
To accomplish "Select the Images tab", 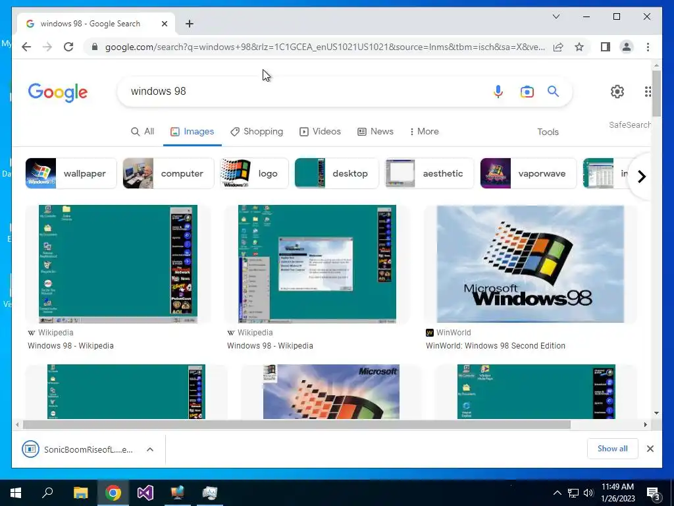I will pyautogui.click(x=192, y=132).
